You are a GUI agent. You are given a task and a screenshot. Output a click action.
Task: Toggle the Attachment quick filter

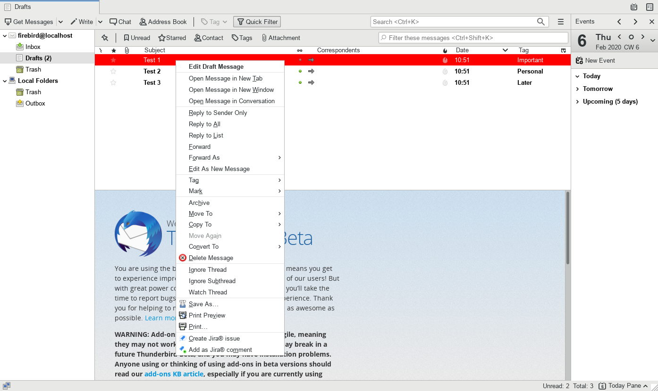pos(280,38)
